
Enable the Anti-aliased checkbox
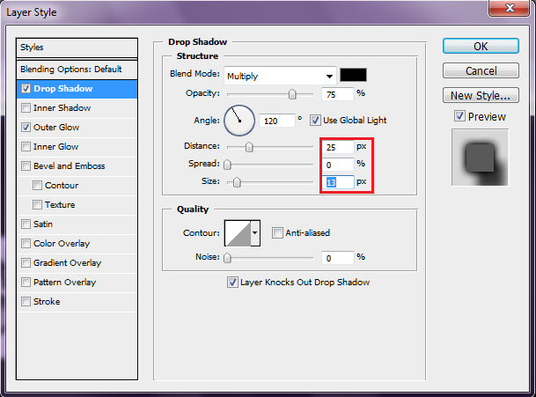tap(277, 233)
